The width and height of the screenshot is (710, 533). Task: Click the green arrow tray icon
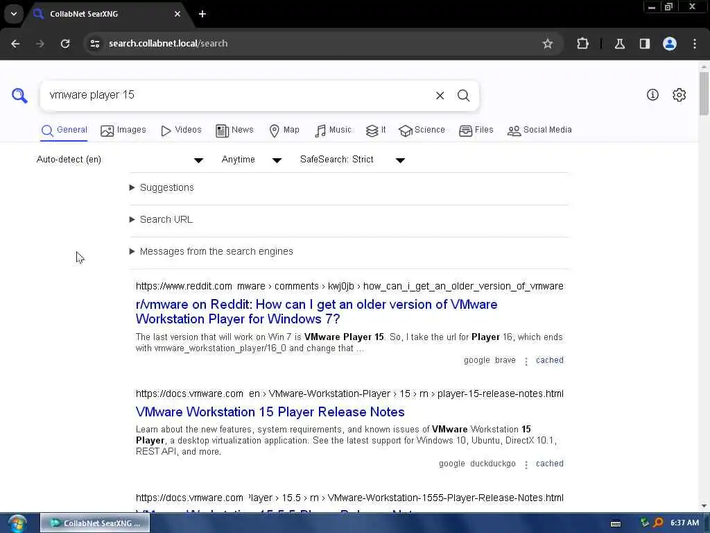[x=645, y=523]
